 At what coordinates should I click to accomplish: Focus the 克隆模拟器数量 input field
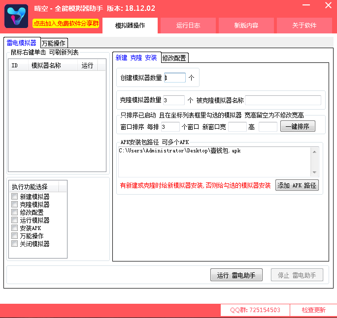pyautogui.click(x=173, y=100)
